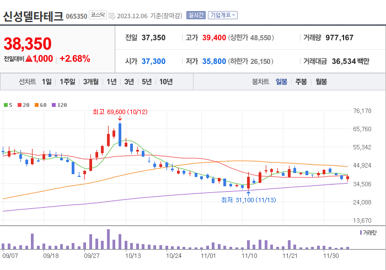Click the stock name 신성델타테크
Screen dimensions: 386x270
33,16
